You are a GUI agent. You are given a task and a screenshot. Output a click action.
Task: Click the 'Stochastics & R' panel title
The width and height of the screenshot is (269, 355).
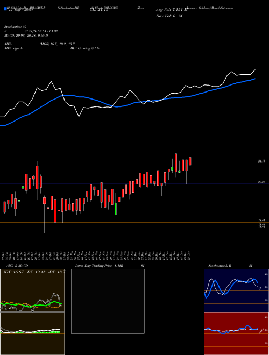point(220,266)
